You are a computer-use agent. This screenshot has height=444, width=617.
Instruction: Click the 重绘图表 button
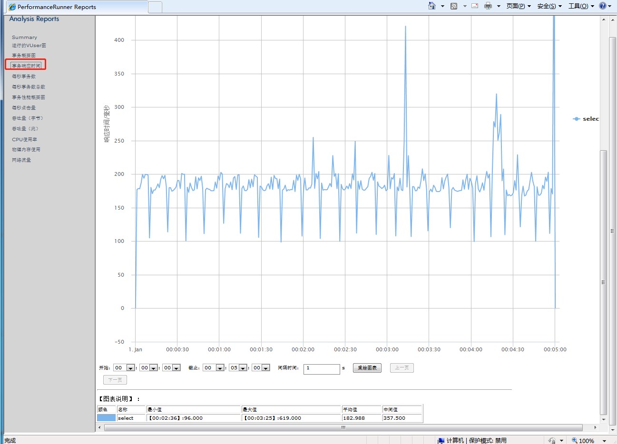[x=367, y=368]
